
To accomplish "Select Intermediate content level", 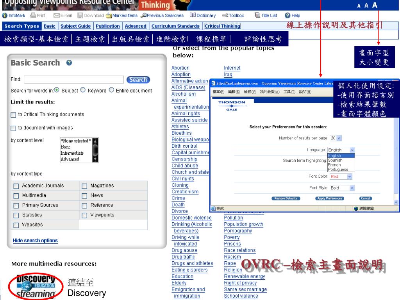I will coord(72,153).
